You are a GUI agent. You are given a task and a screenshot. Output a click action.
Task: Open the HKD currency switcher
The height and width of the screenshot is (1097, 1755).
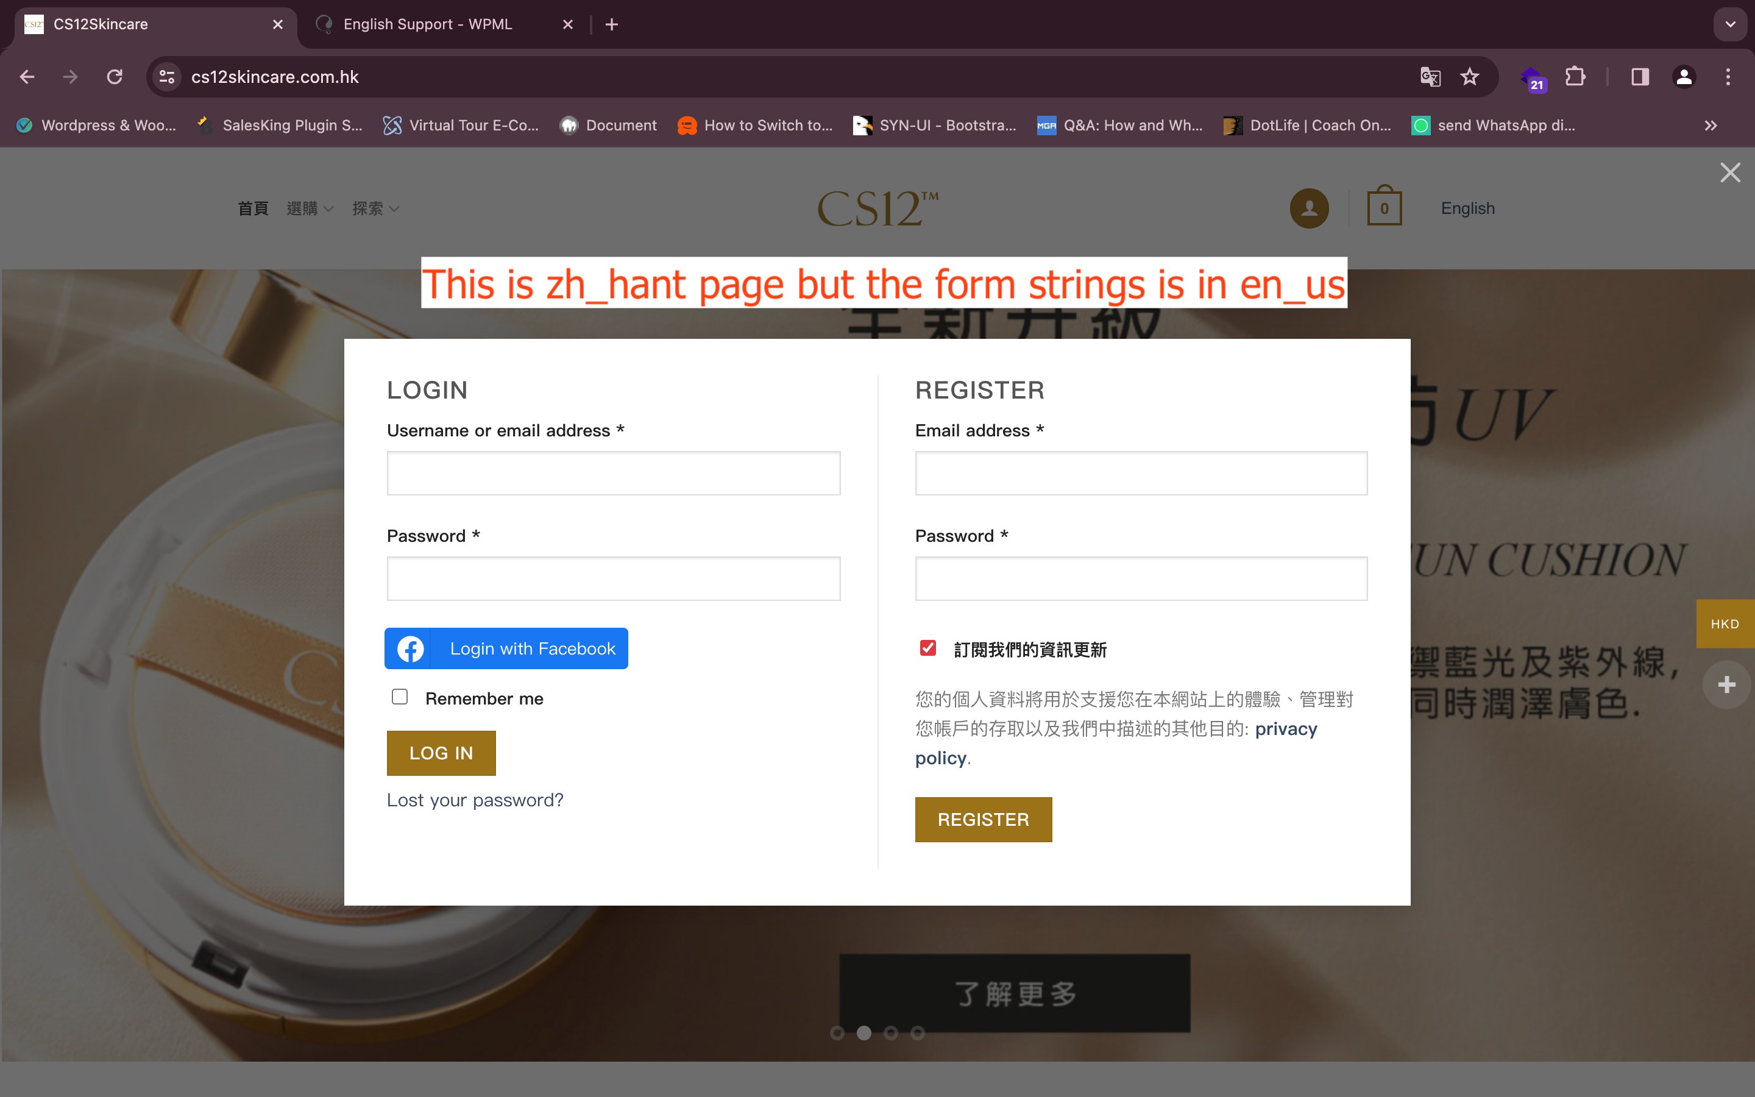1725,624
